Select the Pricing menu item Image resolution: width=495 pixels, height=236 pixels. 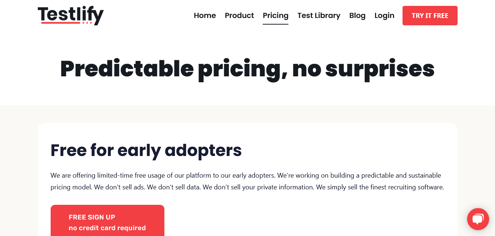(275, 15)
